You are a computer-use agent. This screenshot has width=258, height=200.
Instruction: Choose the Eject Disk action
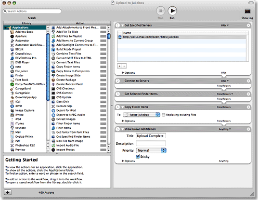coord(62,102)
